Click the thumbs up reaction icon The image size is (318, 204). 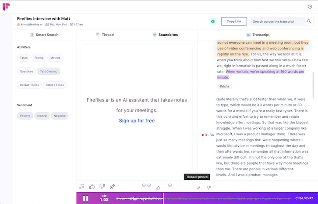(x=92, y=186)
